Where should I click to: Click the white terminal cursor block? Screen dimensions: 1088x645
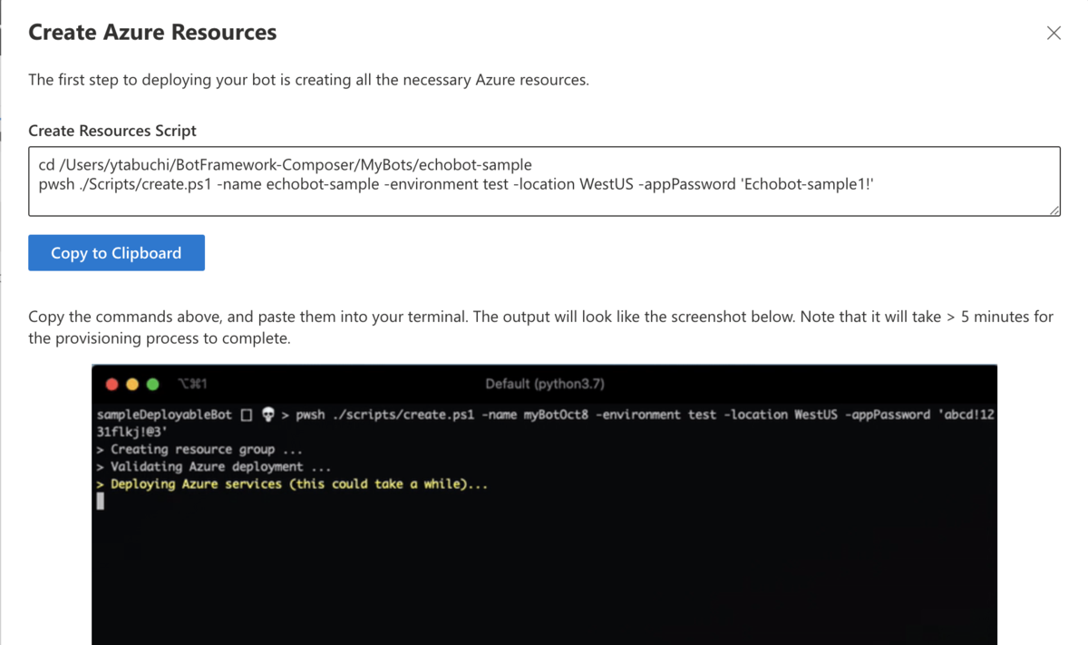click(x=101, y=502)
